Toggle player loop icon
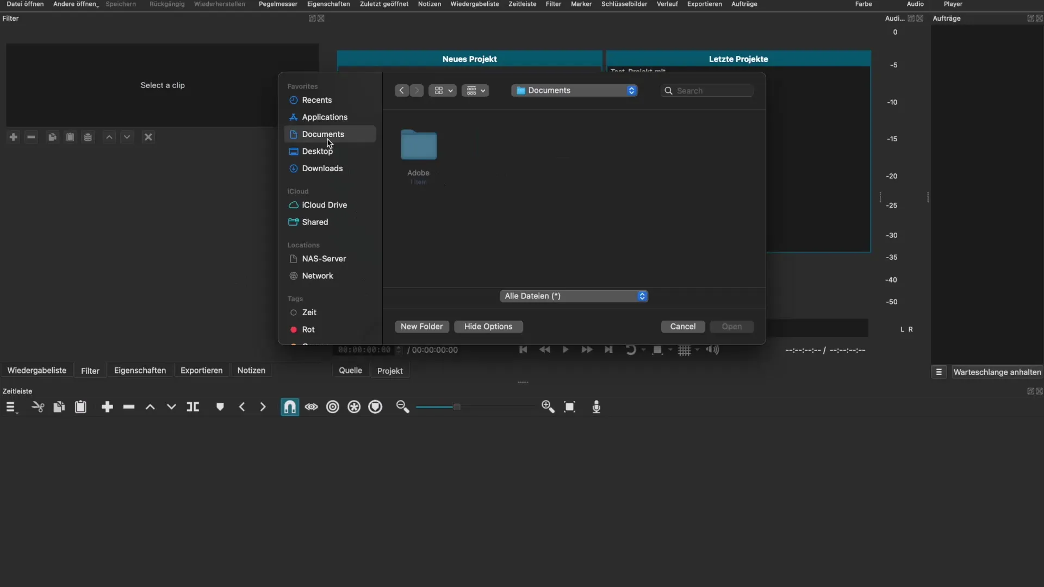The image size is (1044, 587). coord(631,349)
